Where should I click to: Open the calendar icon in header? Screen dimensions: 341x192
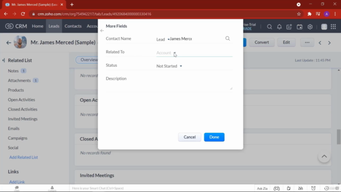[299, 27]
